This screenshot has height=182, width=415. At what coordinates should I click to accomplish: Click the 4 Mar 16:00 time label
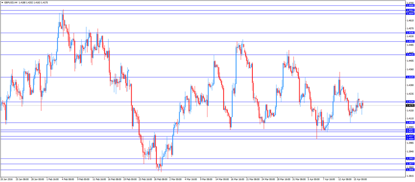click(x=191, y=179)
